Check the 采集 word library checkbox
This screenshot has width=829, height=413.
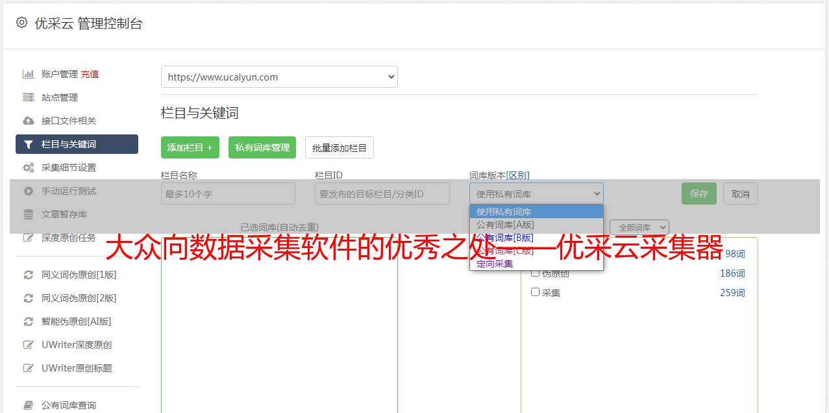(x=536, y=292)
